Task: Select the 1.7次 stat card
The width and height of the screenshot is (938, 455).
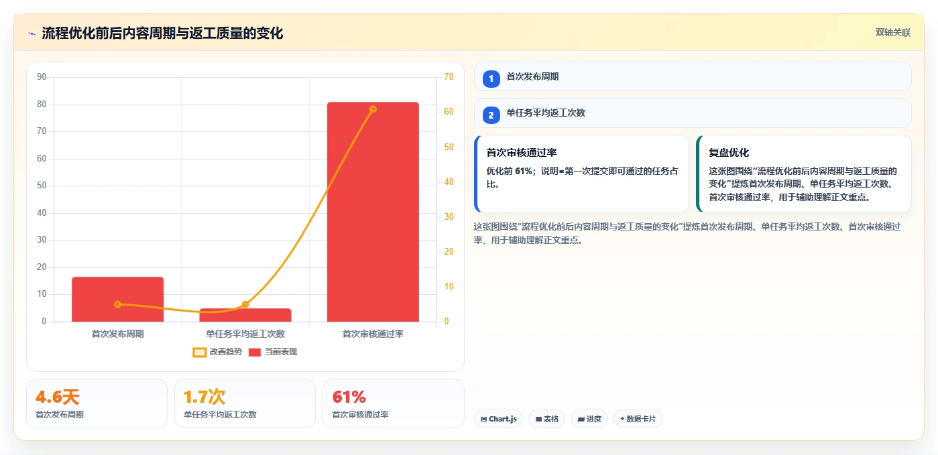Action: point(245,403)
